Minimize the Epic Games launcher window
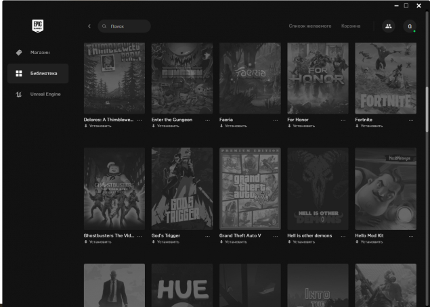Screen dimensions: 430x307 coord(396,5)
